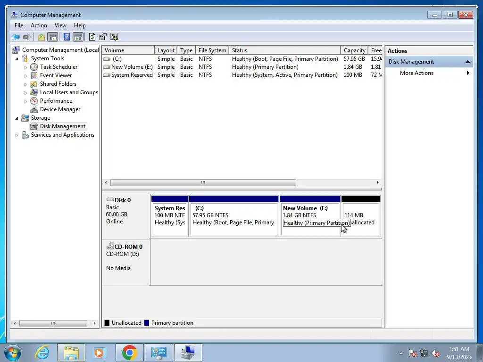Open the Help question-mark toolbar icon

pos(67,37)
